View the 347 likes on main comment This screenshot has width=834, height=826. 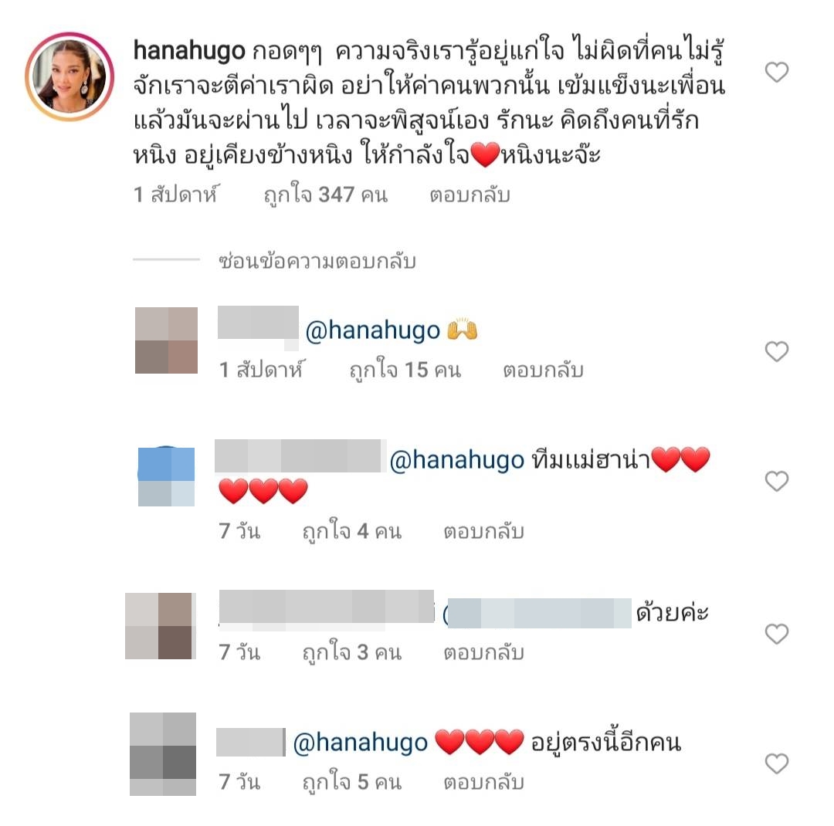pyautogui.click(x=326, y=195)
